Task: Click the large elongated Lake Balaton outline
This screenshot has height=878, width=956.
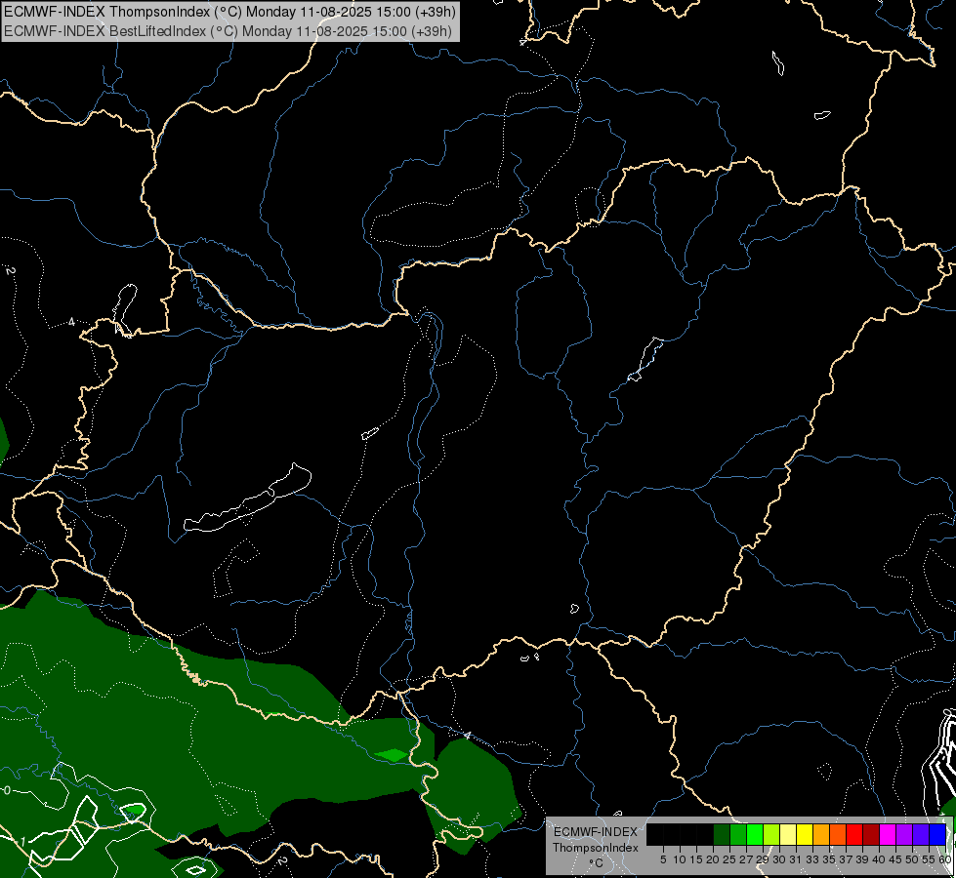Action: pos(247,499)
